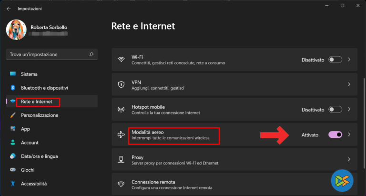Click the airplane mode icon
366x196 pixels.
click(121, 135)
